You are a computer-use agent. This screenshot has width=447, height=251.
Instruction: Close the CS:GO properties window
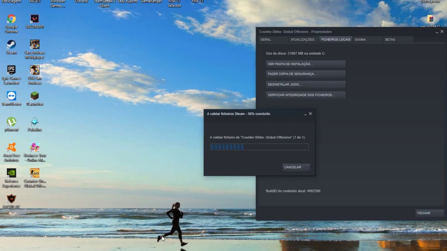tap(442, 31)
